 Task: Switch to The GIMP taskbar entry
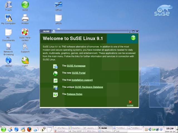click(76, 131)
